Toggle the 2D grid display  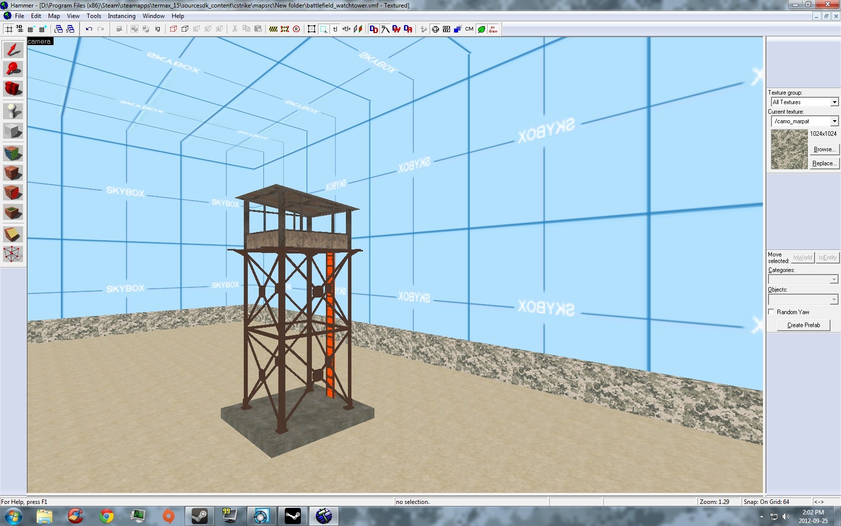pos(9,29)
